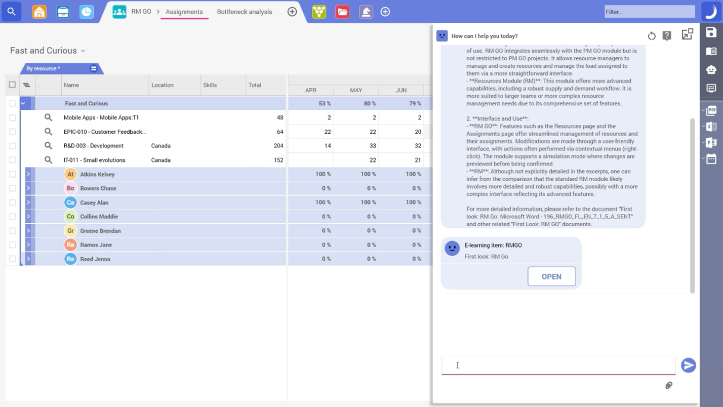Open the documentation book icon

tap(711, 51)
